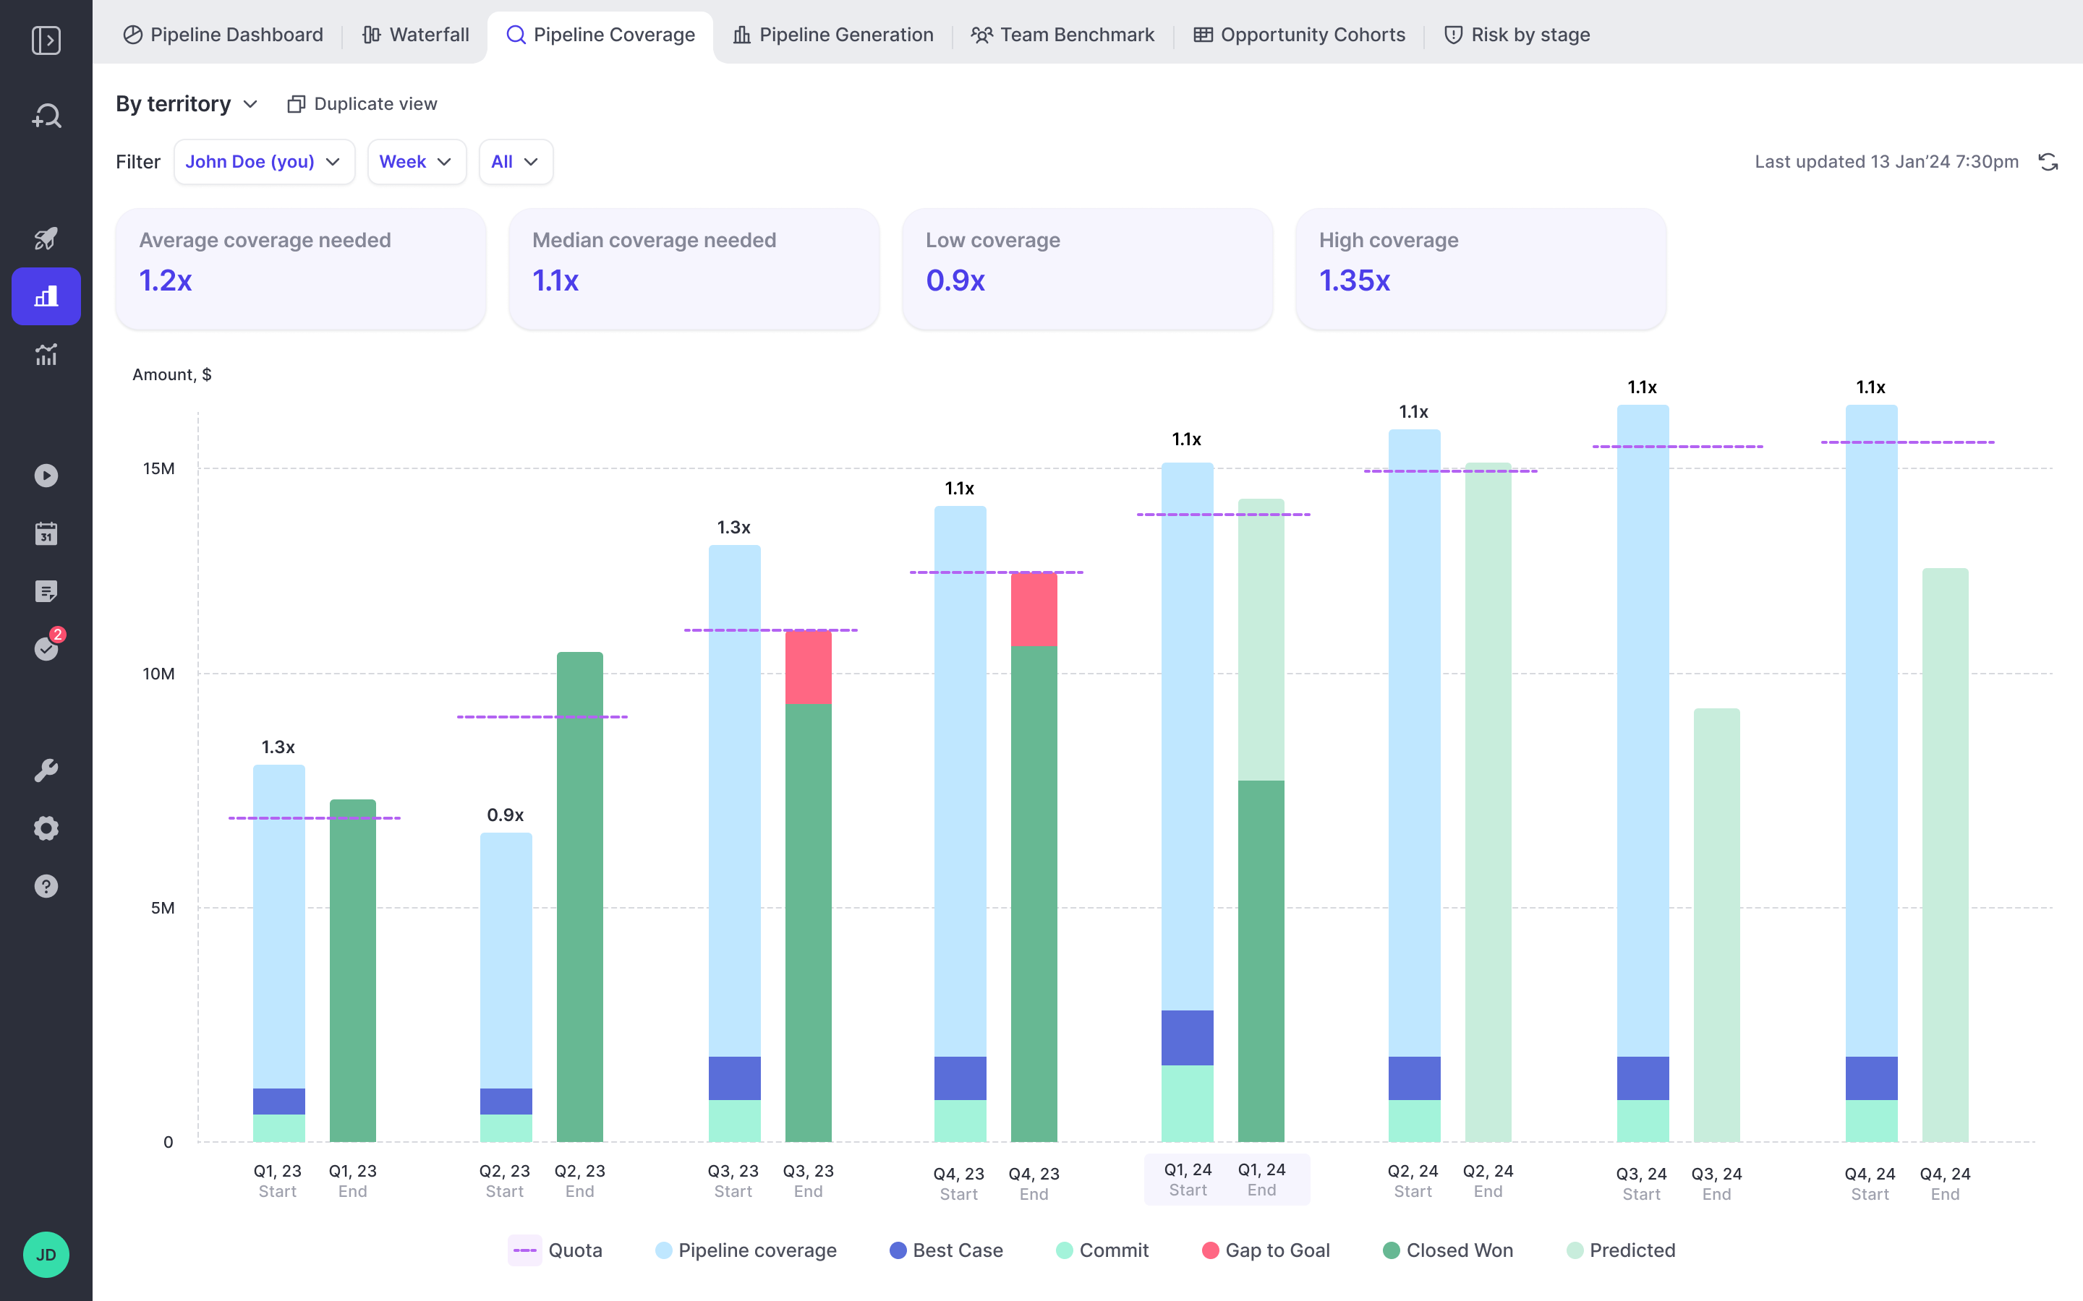This screenshot has width=2083, height=1301.
Task: Click the Best Case segment of Q1, 24 Start
Action: coord(1188,1038)
